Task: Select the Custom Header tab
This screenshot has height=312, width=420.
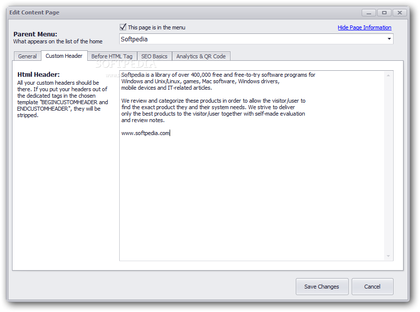Action: point(64,56)
